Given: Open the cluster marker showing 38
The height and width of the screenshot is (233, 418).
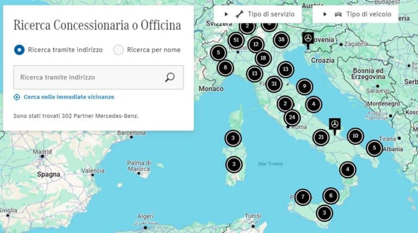Looking at the screenshot, I should coord(281,40).
